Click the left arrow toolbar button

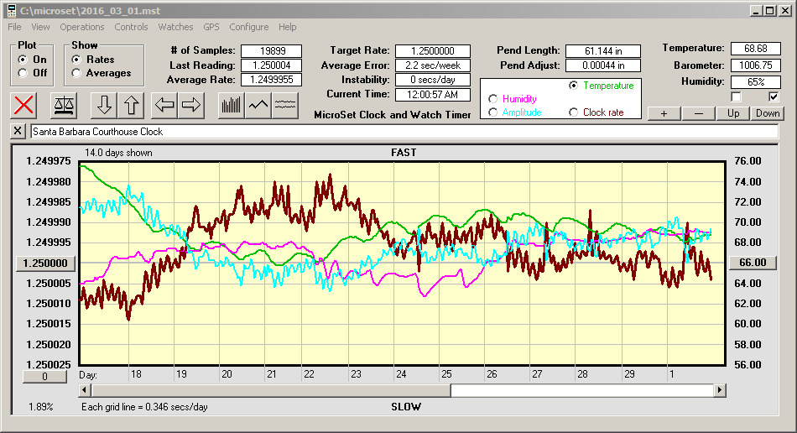click(165, 105)
